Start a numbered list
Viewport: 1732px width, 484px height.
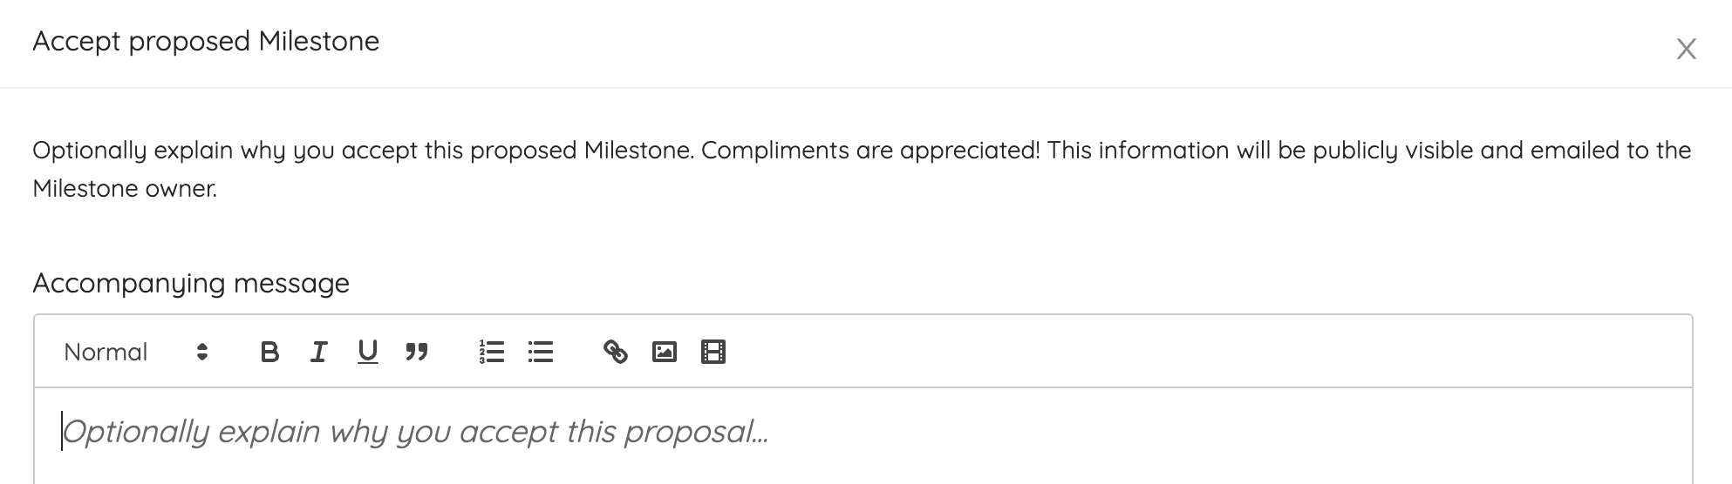coord(492,352)
